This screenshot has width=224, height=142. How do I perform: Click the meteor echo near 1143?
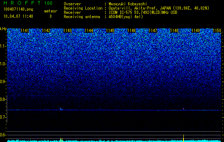point(61,109)
